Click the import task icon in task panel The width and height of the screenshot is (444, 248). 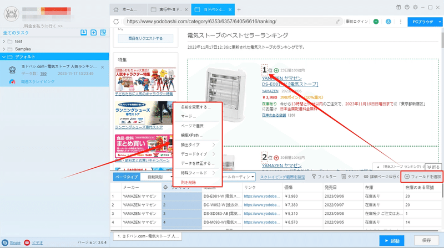coord(84,33)
